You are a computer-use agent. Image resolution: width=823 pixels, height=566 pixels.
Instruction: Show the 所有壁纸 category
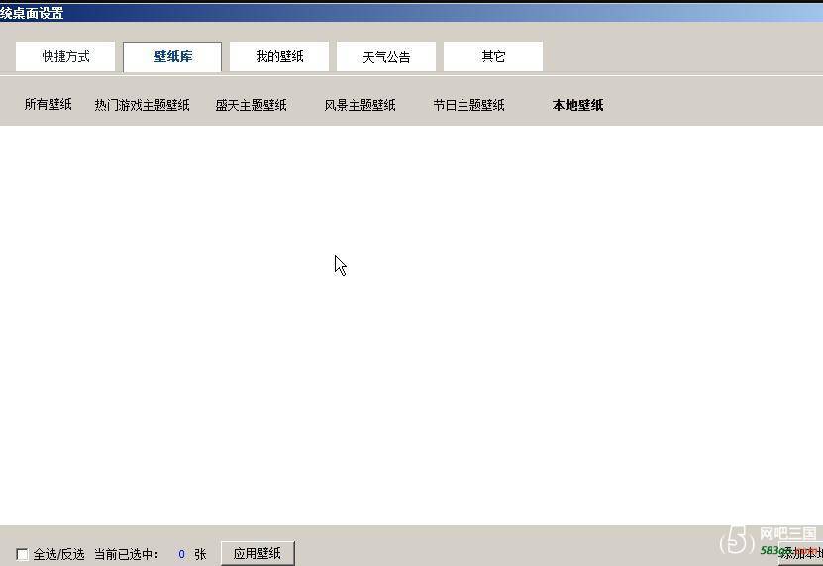[x=49, y=105]
